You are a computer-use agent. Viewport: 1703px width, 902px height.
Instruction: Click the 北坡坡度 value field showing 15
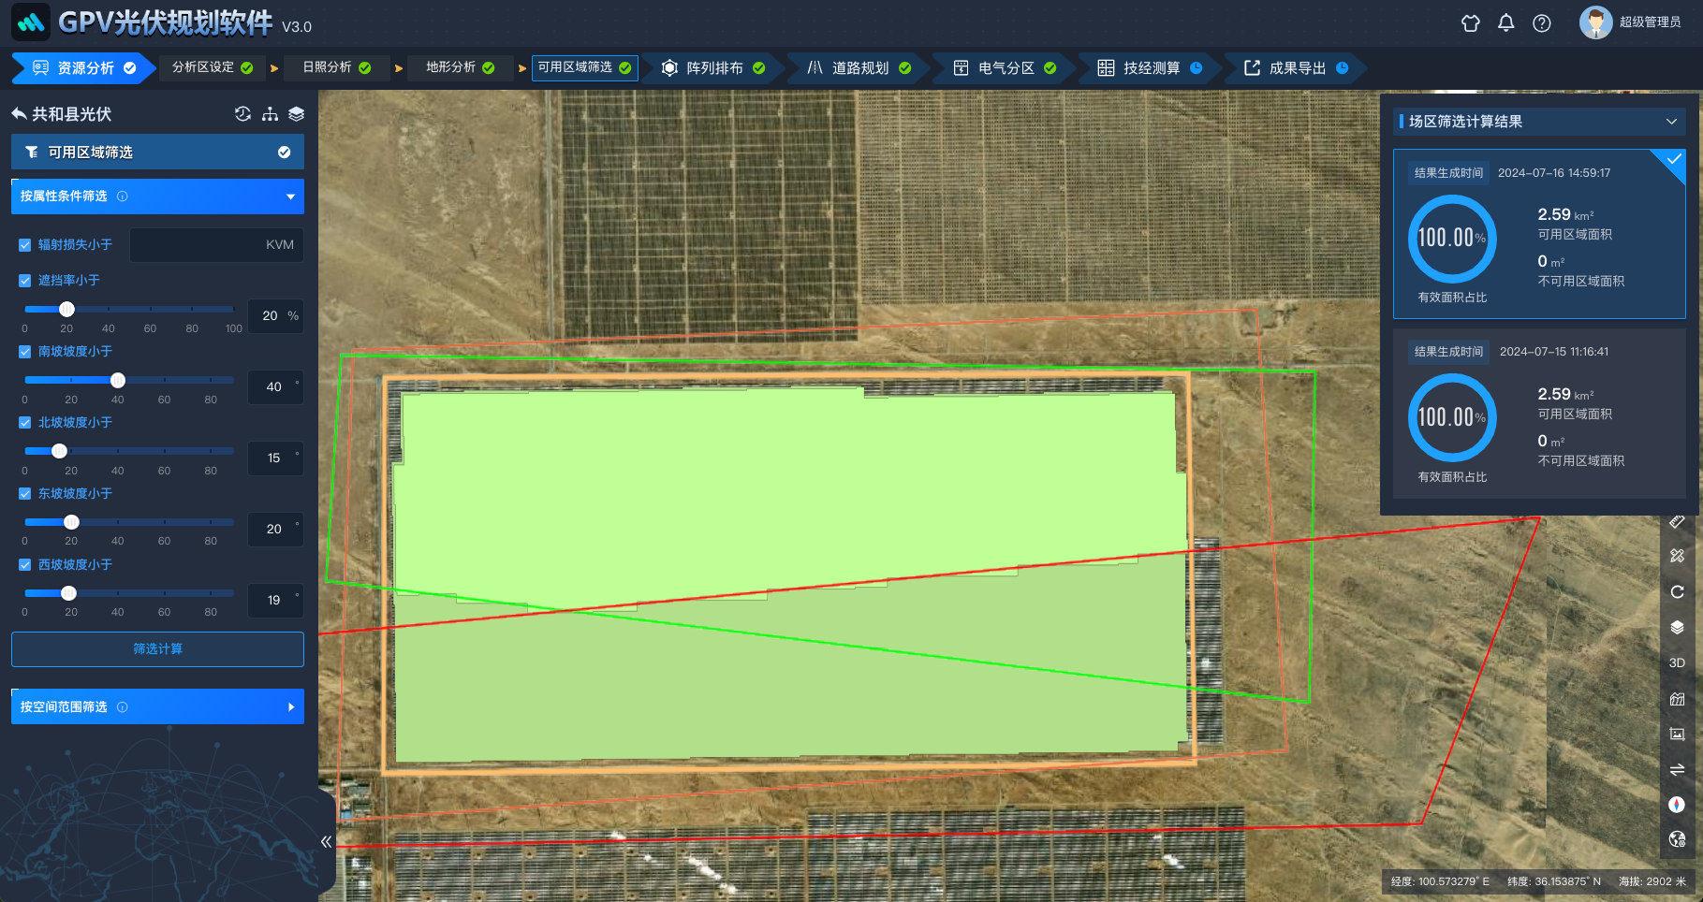point(276,458)
